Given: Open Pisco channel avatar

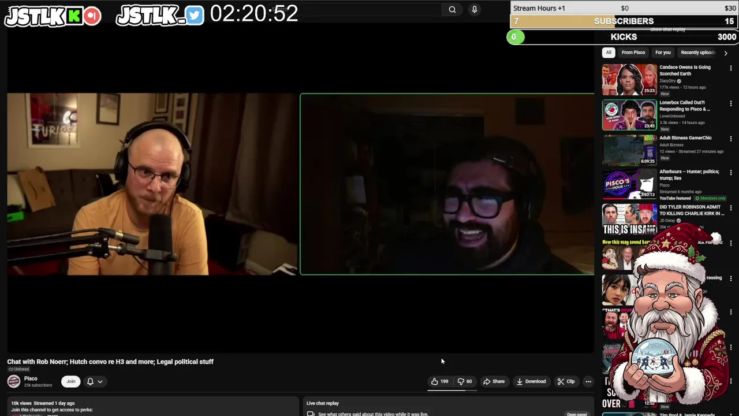Looking at the screenshot, I should (14, 381).
